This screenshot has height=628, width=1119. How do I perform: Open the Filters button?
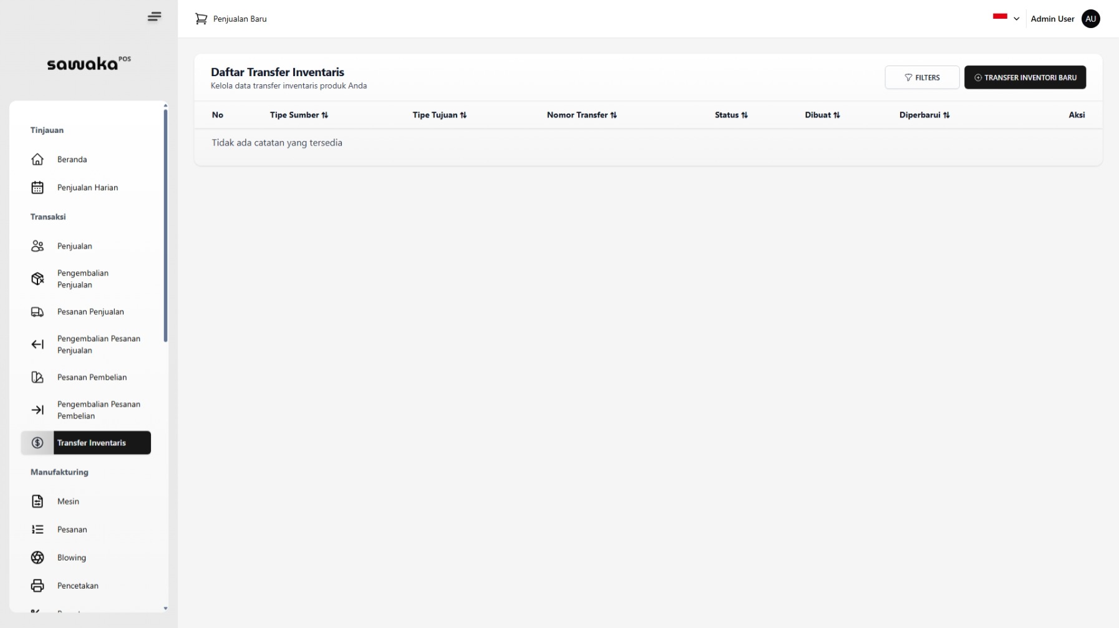pyautogui.click(x=921, y=77)
